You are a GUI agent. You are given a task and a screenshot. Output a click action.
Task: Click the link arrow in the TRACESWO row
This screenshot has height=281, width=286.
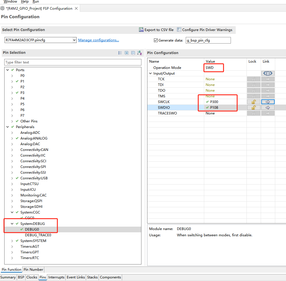pos(268,113)
